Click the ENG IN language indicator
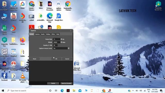Viewport: 165px width, 93px height. 148,91
